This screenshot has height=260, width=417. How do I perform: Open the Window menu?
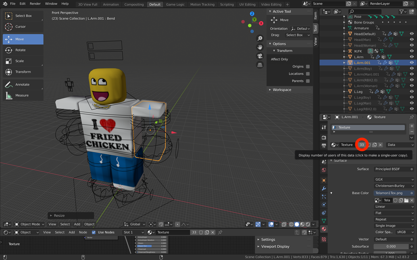click(51, 4)
